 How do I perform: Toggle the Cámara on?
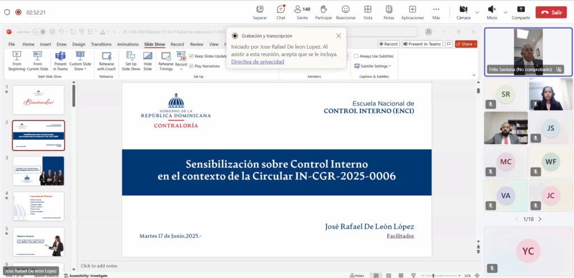[463, 11]
